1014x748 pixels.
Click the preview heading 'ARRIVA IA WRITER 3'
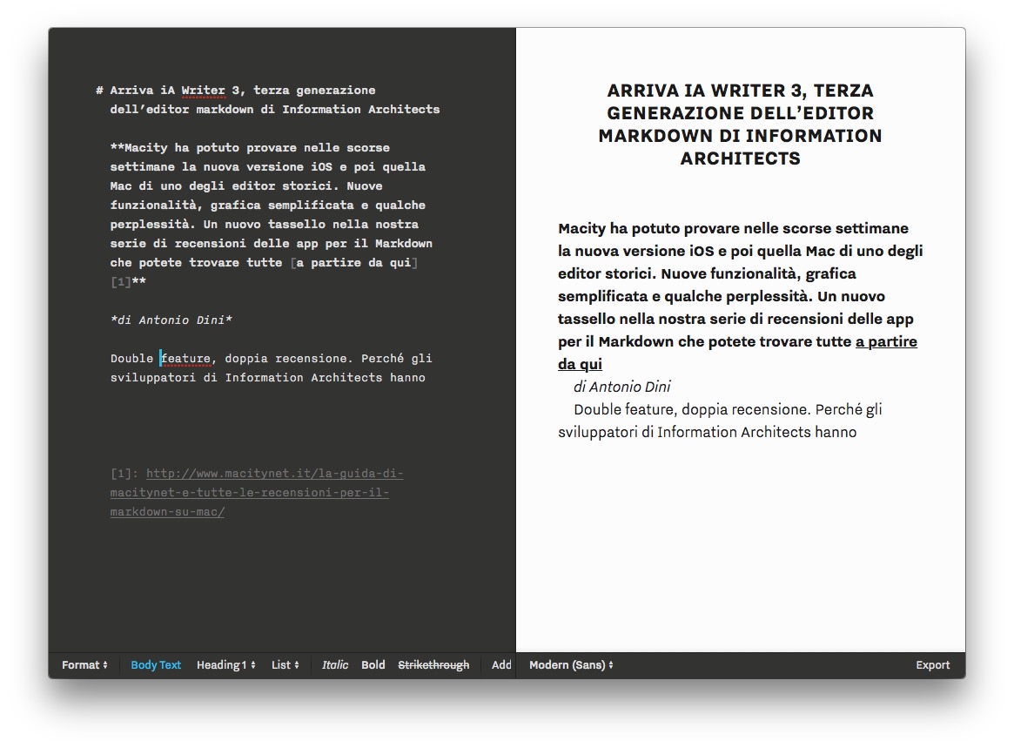point(741,125)
